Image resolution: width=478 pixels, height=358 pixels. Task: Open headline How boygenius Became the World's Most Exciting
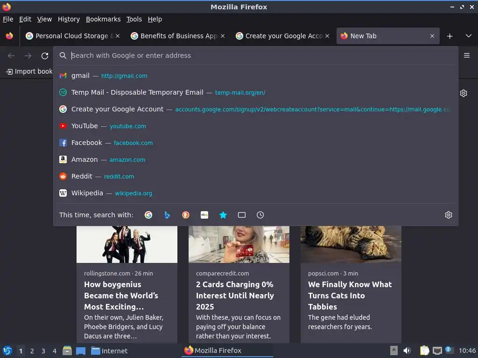click(121, 295)
